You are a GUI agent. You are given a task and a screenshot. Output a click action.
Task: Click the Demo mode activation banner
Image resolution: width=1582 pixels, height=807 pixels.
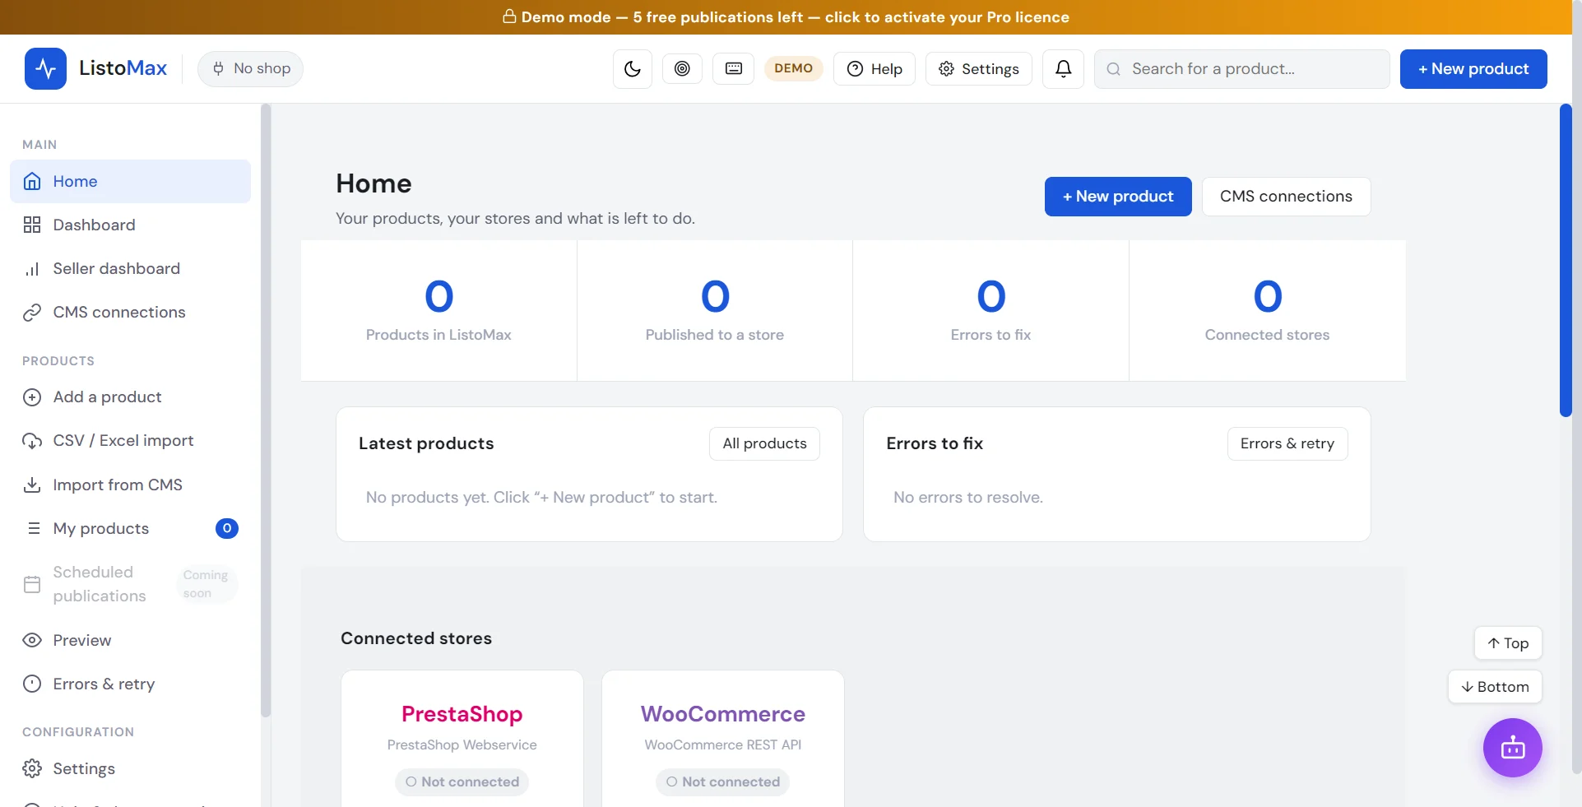(786, 17)
